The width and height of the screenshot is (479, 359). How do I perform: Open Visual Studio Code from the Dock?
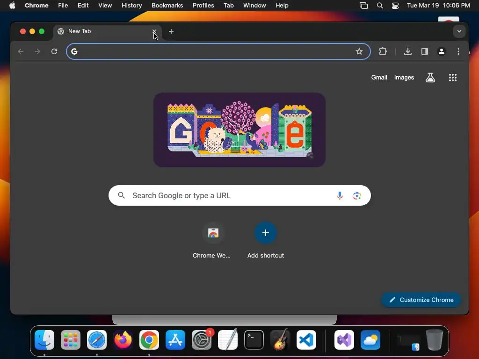coord(306,340)
